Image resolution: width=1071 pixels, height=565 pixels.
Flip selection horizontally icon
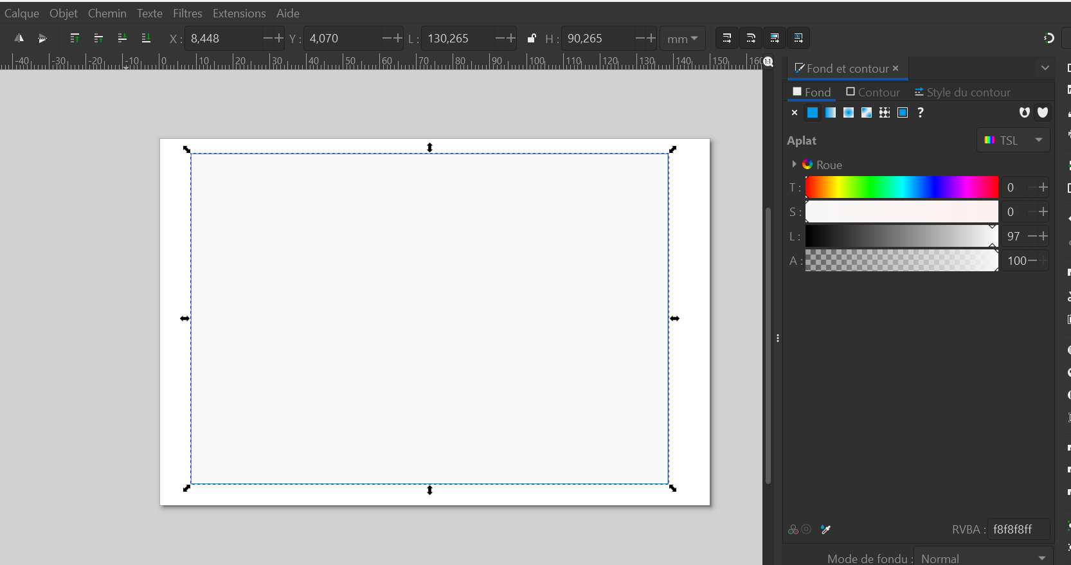(x=19, y=39)
